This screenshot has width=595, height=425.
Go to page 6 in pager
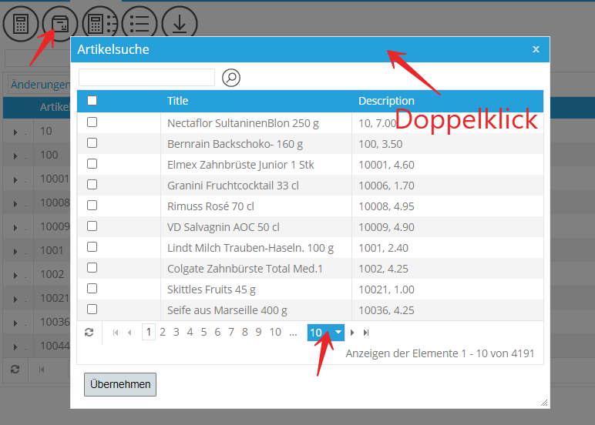coord(217,333)
